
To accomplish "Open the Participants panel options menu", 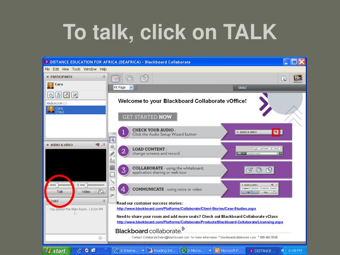I will click(x=104, y=77).
